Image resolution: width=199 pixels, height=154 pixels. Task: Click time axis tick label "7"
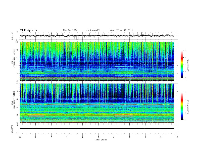pos(130,137)
